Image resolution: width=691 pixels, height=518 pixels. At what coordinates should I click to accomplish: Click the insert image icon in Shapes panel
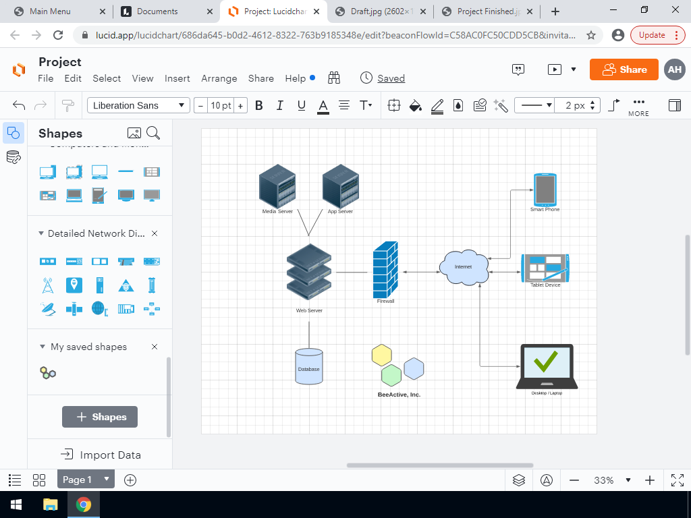[x=134, y=133]
